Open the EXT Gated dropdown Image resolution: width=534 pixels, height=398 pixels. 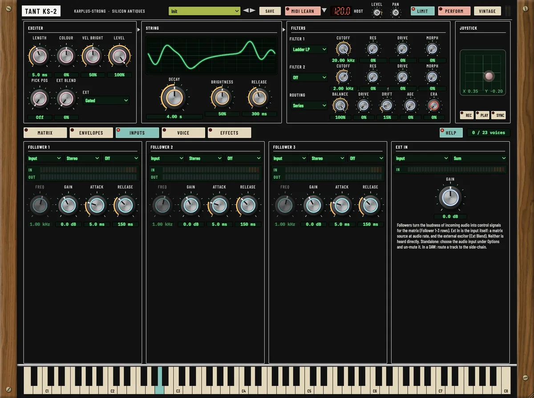tap(106, 101)
